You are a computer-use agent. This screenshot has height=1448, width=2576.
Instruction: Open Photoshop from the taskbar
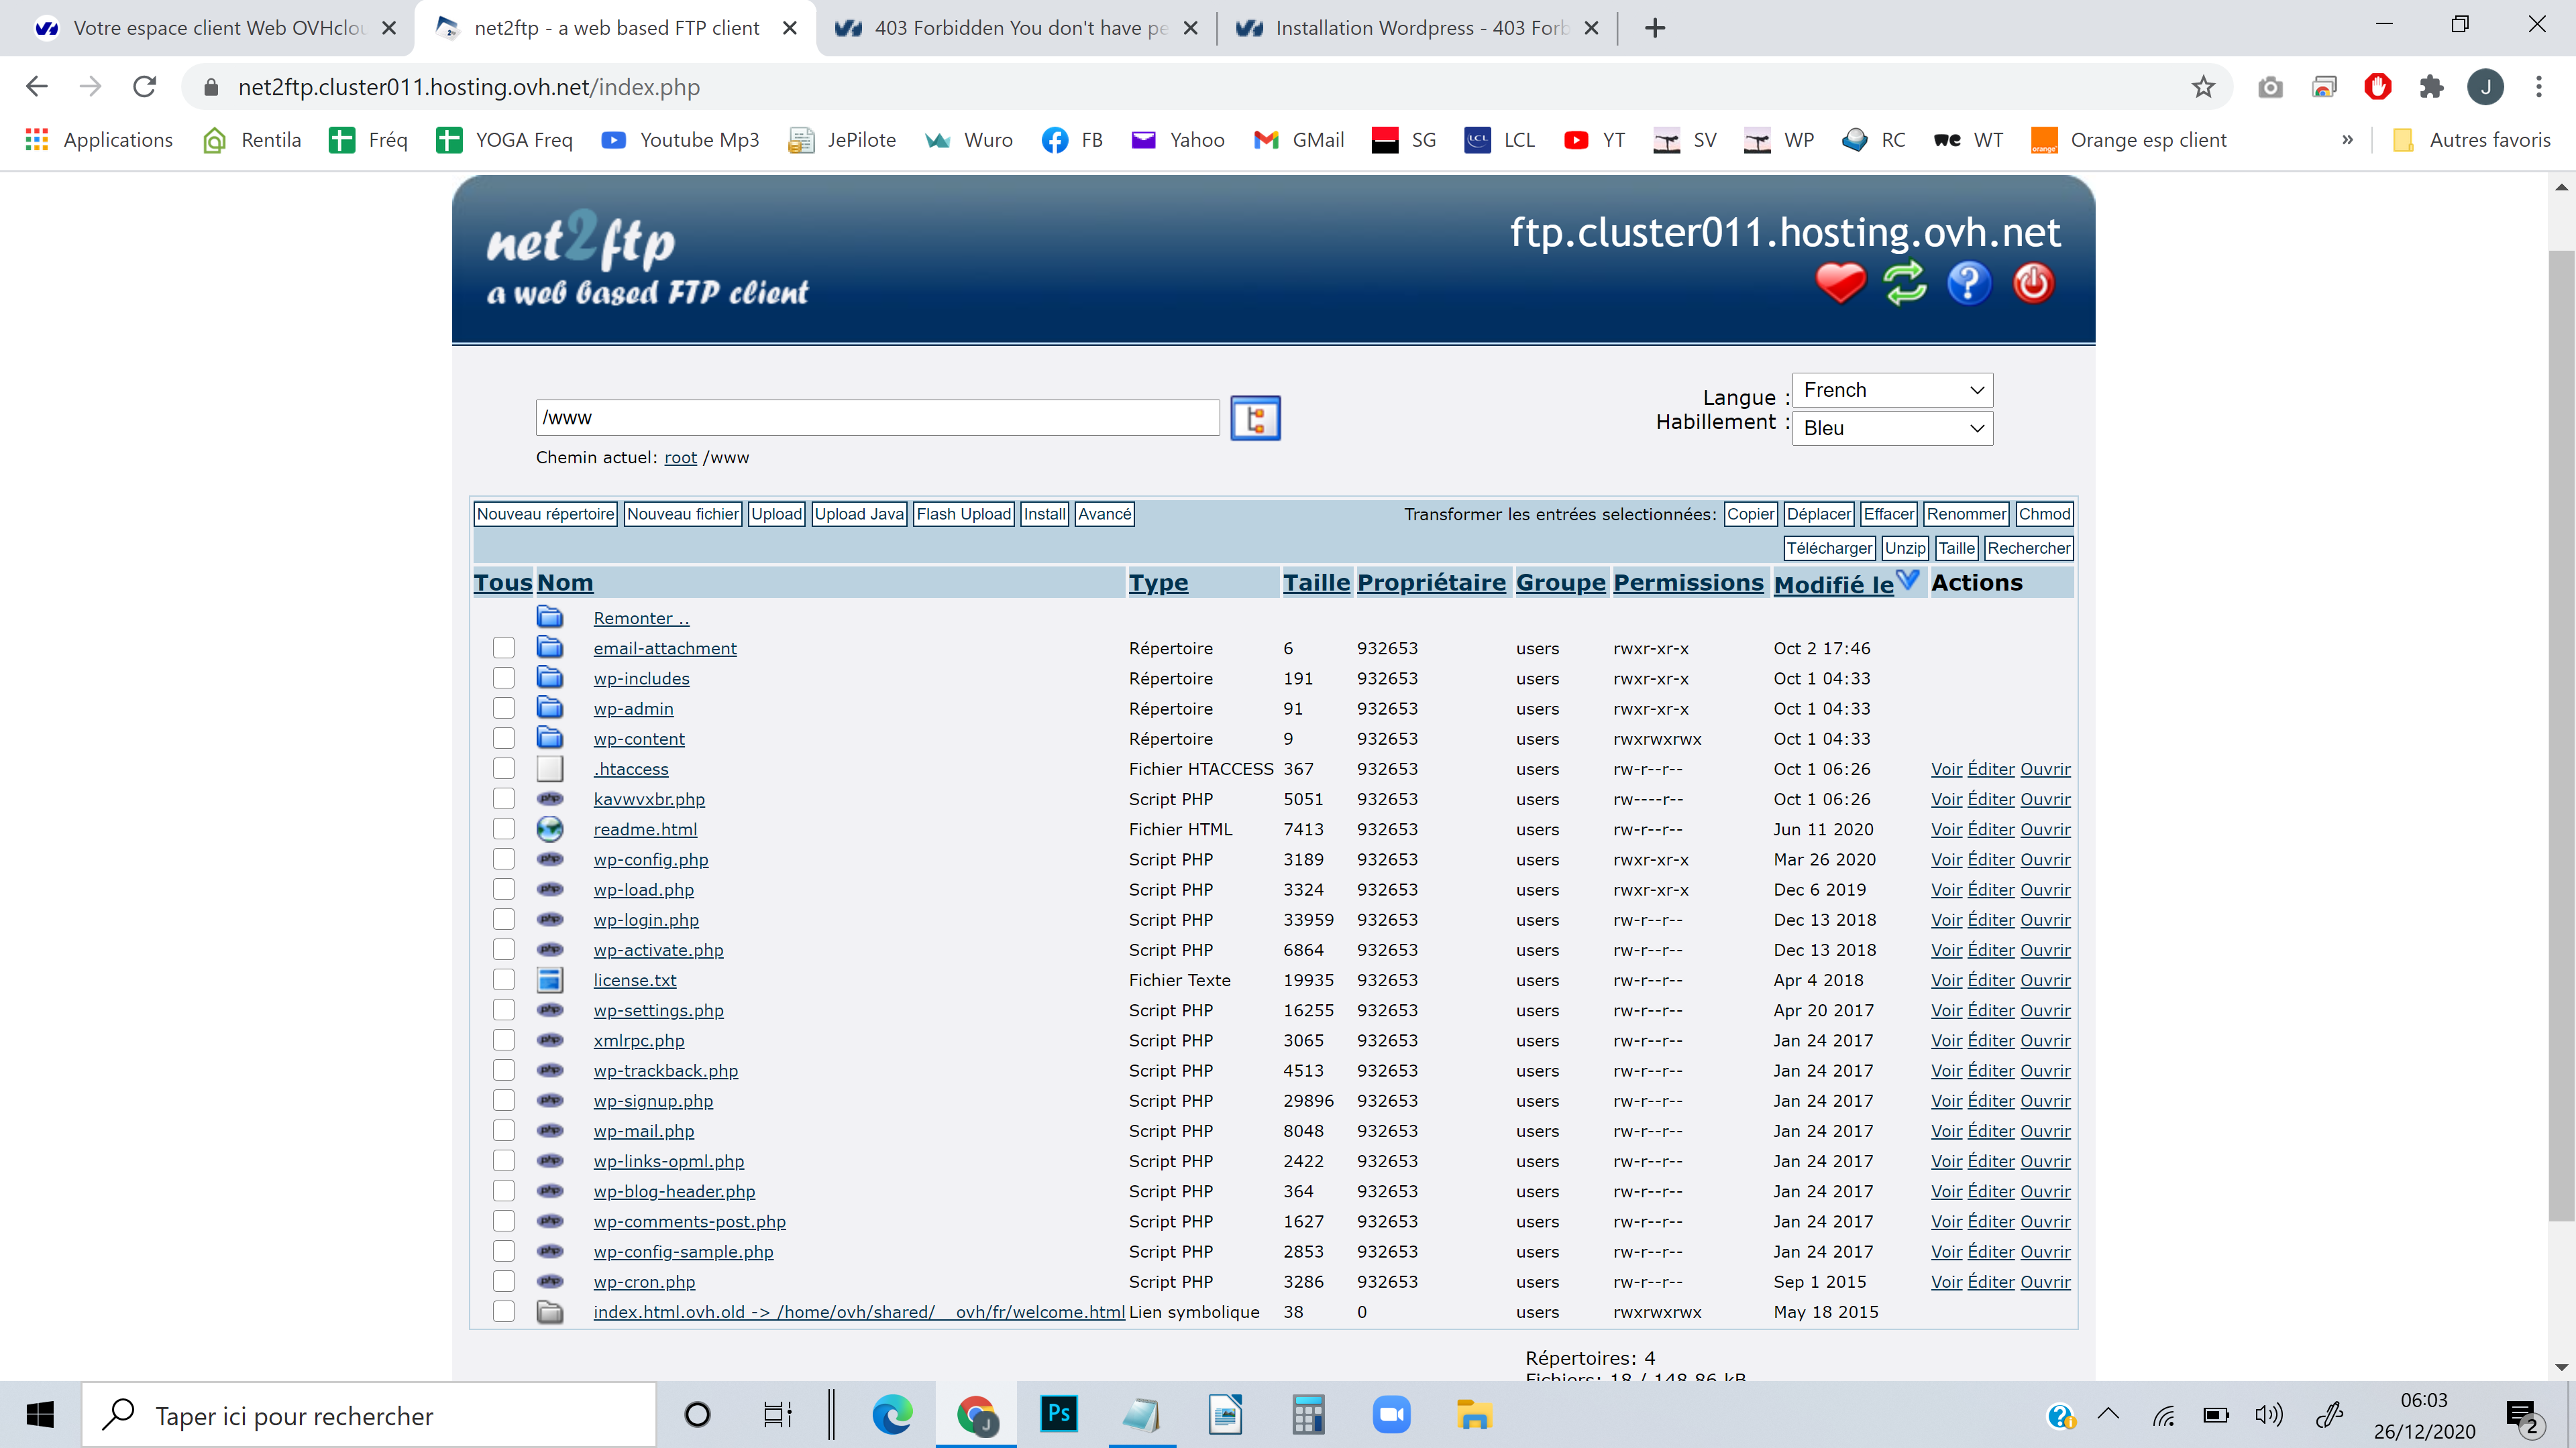coord(1058,1414)
